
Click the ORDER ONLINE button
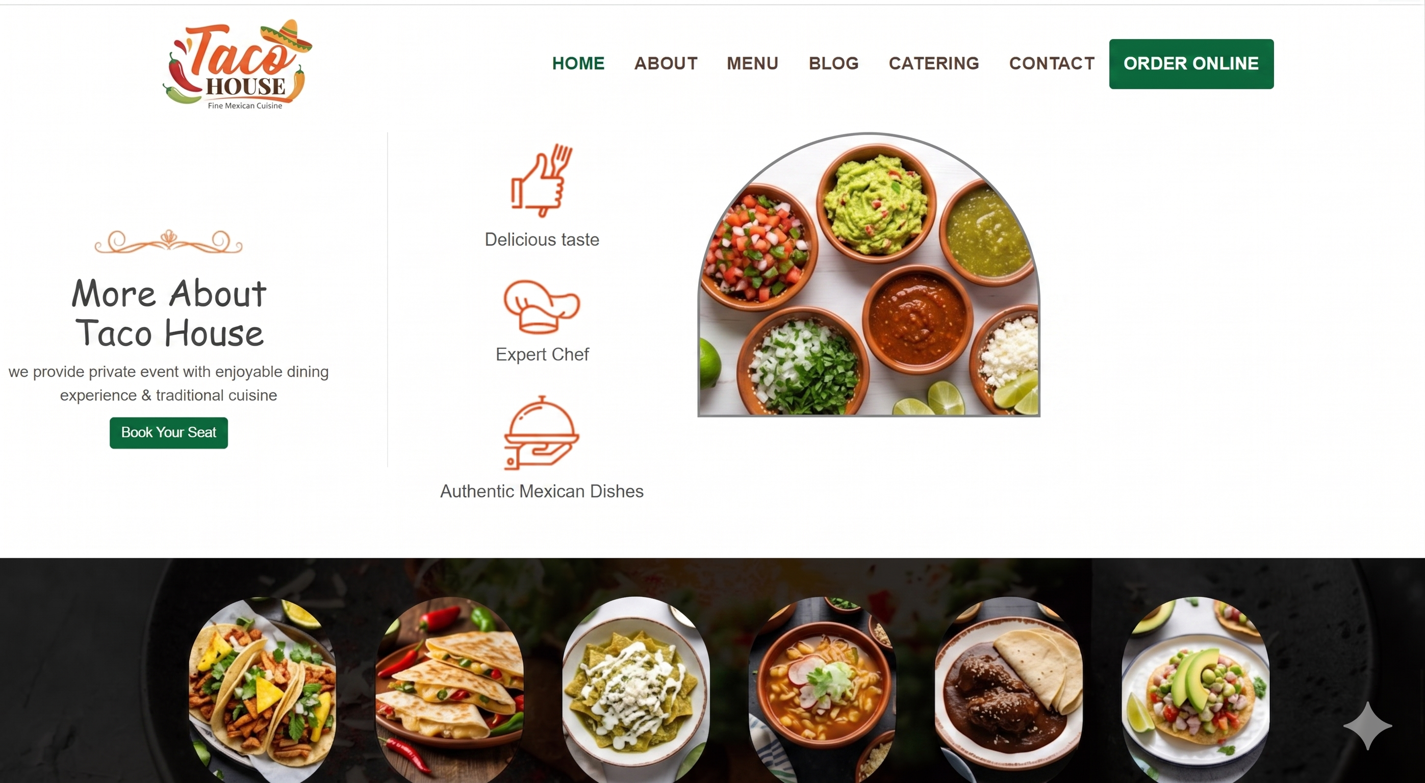pyautogui.click(x=1191, y=64)
